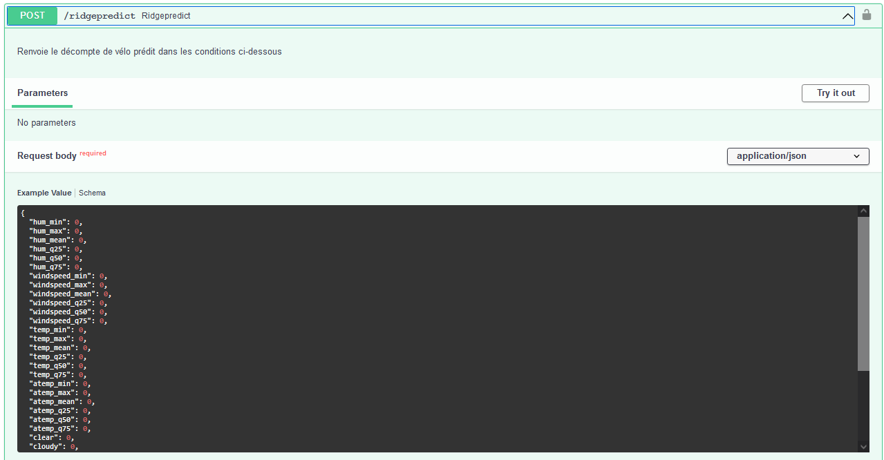Click the "clear" key text
Image resolution: width=884 pixels, height=460 pixels.
pyautogui.click(x=44, y=438)
